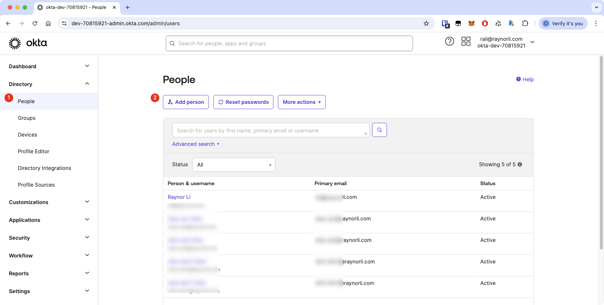Click the Primary email column header

(331, 183)
